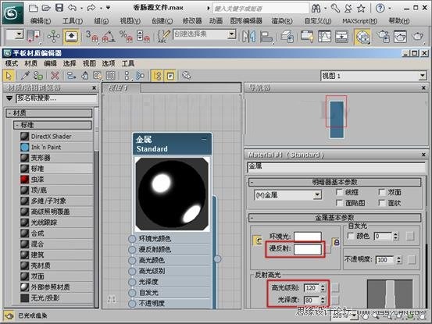Toggle the 线框 checkbox
432x324 pixels.
[340, 192]
